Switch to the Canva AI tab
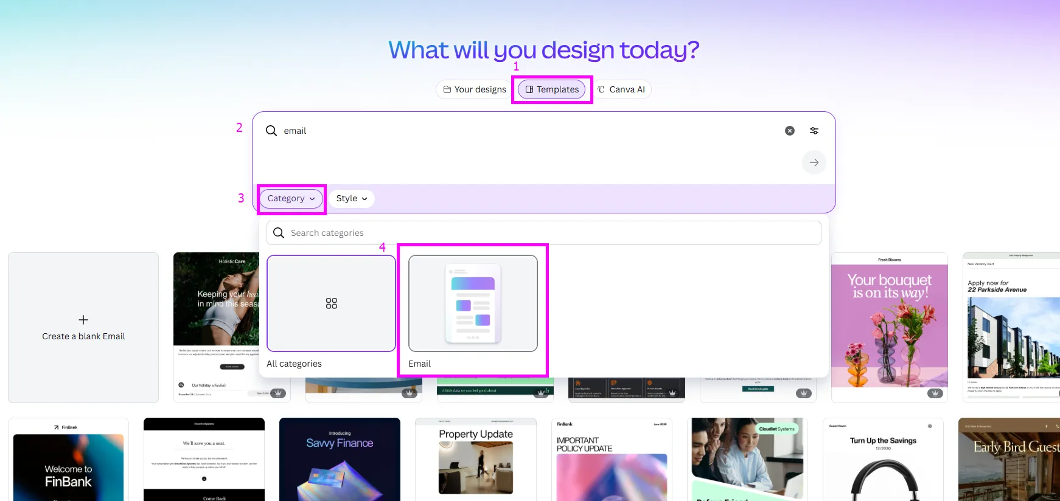1060x501 pixels. [621, 89]
